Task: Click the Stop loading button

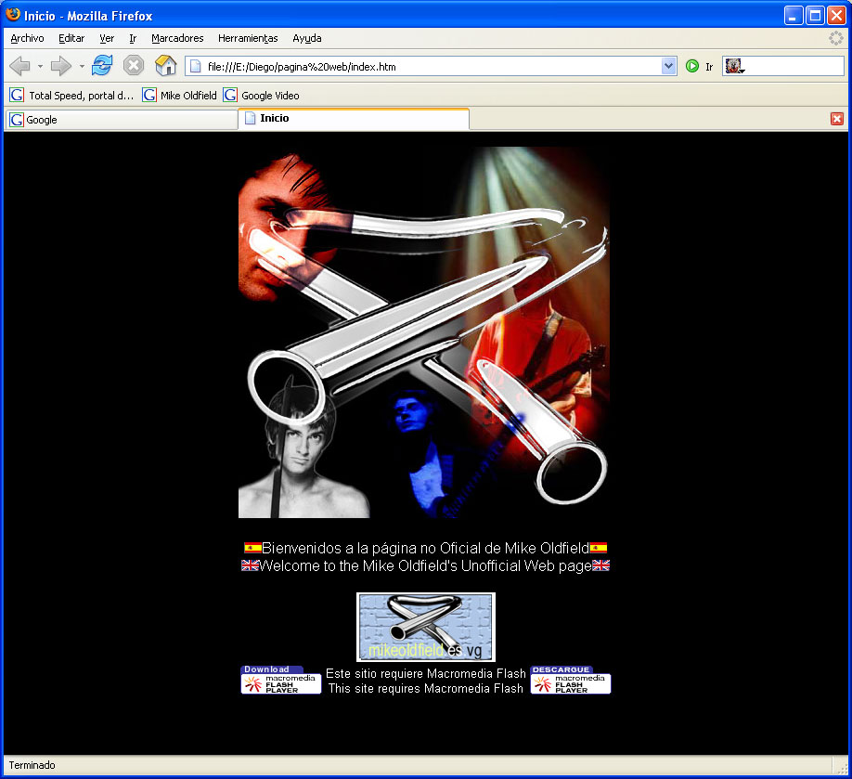Action: pos(133,66)
